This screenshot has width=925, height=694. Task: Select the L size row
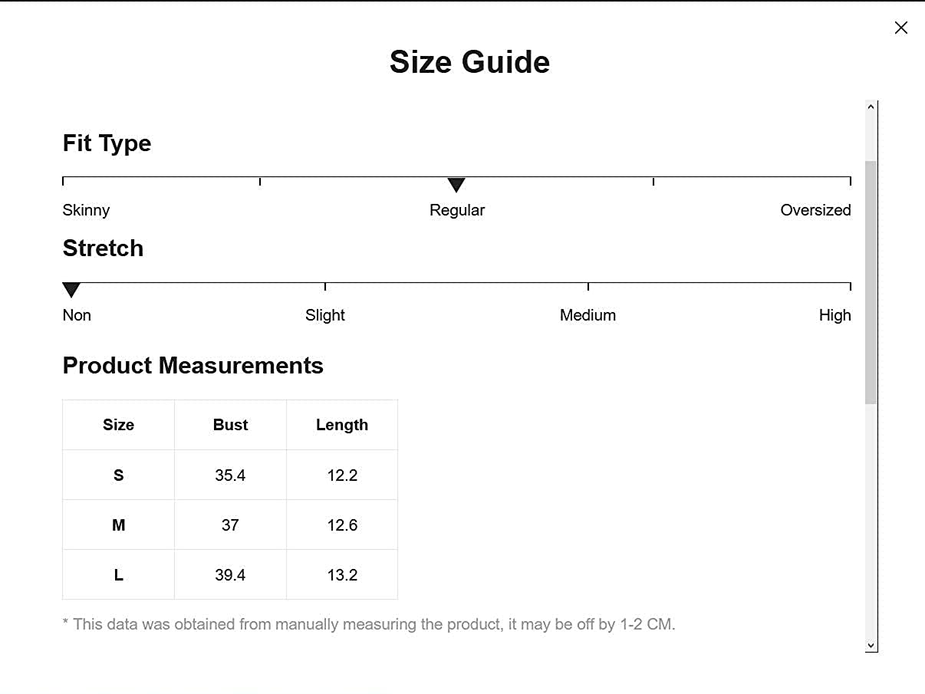pyautogui.click(x=118, y=575)
